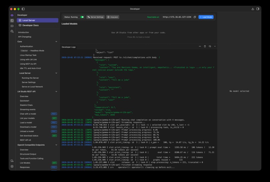Open REST API v0 docs page
This screenshot has height=182, width=270.
click(25, 140)
